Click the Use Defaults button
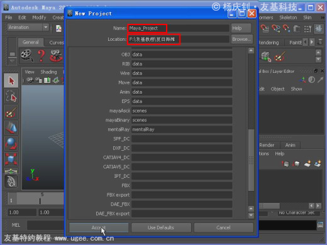Viewport: 327px width, 245px height. coord(161,227)
